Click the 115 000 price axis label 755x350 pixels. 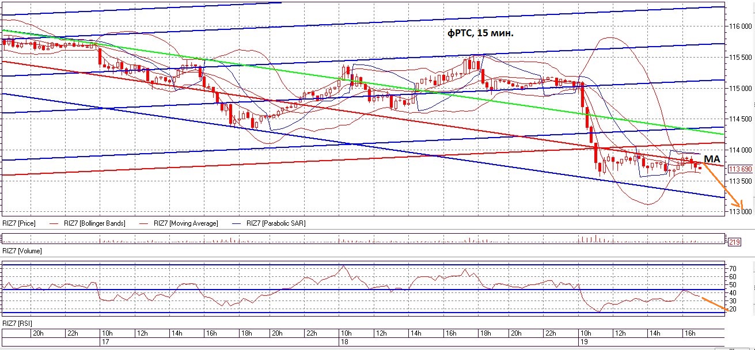[740, 89]
